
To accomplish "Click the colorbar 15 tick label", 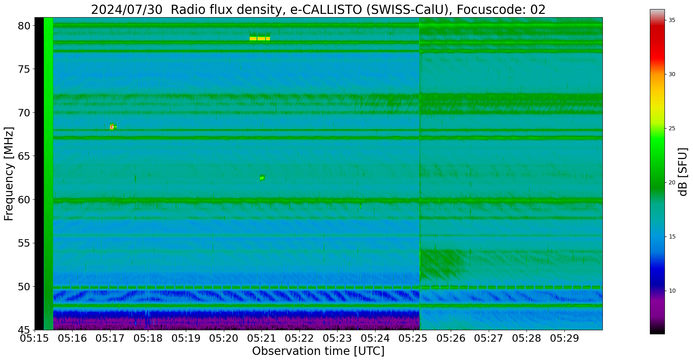I will pos(672,237).
